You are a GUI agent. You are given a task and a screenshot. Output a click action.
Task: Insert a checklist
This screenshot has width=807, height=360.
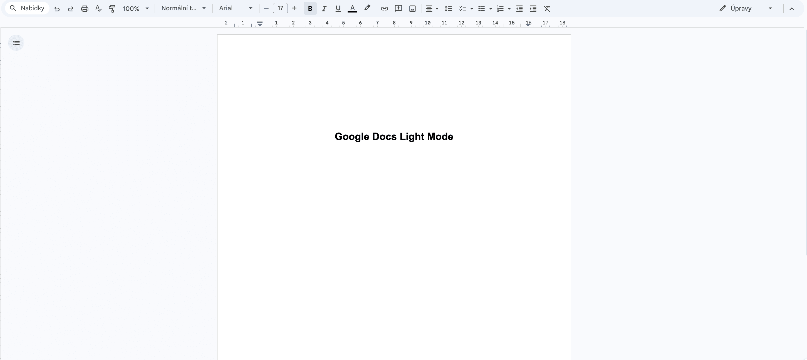click(x=462, y=8)
